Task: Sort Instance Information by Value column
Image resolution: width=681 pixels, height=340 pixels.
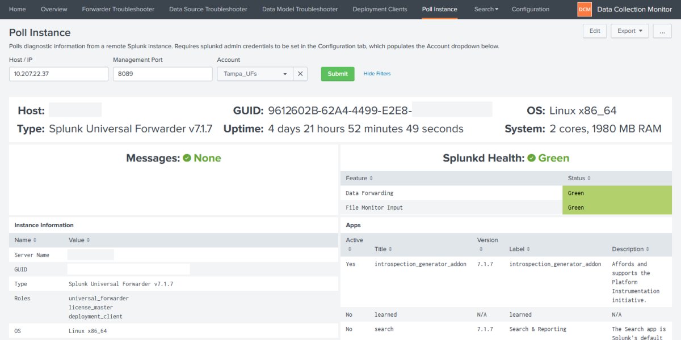Action: [79, 240]
